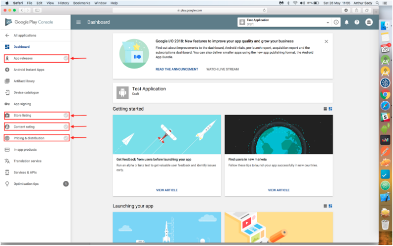Toggle Safari sidebar button

click(x=37, y=10)
